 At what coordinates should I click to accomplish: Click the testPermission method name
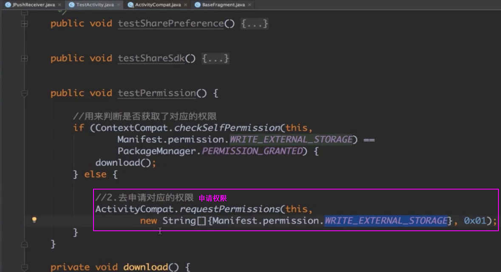157,93
